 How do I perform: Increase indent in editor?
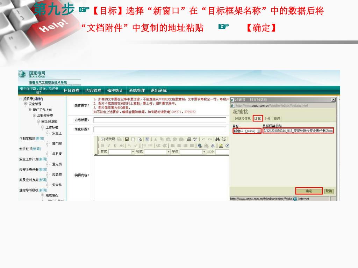pyautogui.click(x=165, y=146)
